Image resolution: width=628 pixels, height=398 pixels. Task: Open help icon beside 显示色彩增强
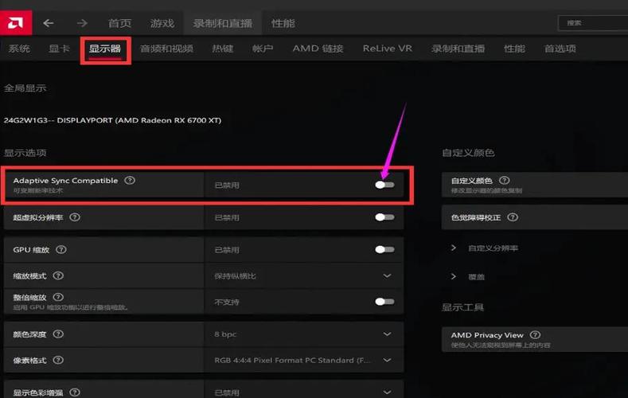point(75,392)
